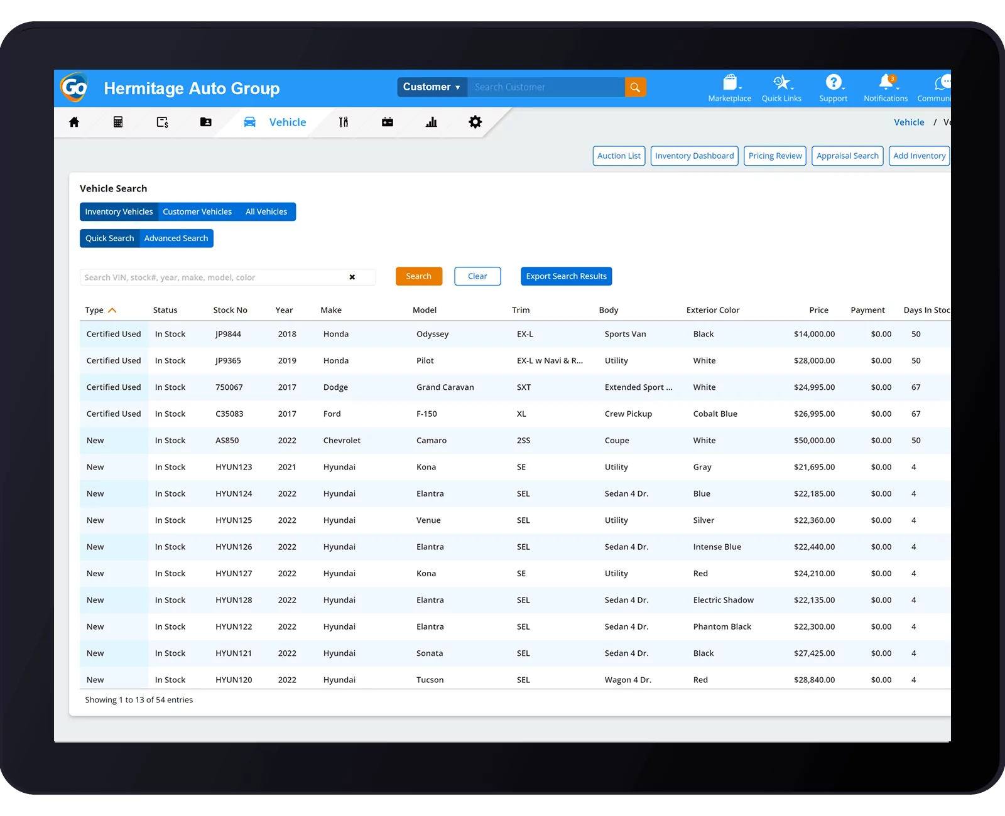Select stock number JP9844 cell
Screen dimensions: 1005x816
click(228, 334)
